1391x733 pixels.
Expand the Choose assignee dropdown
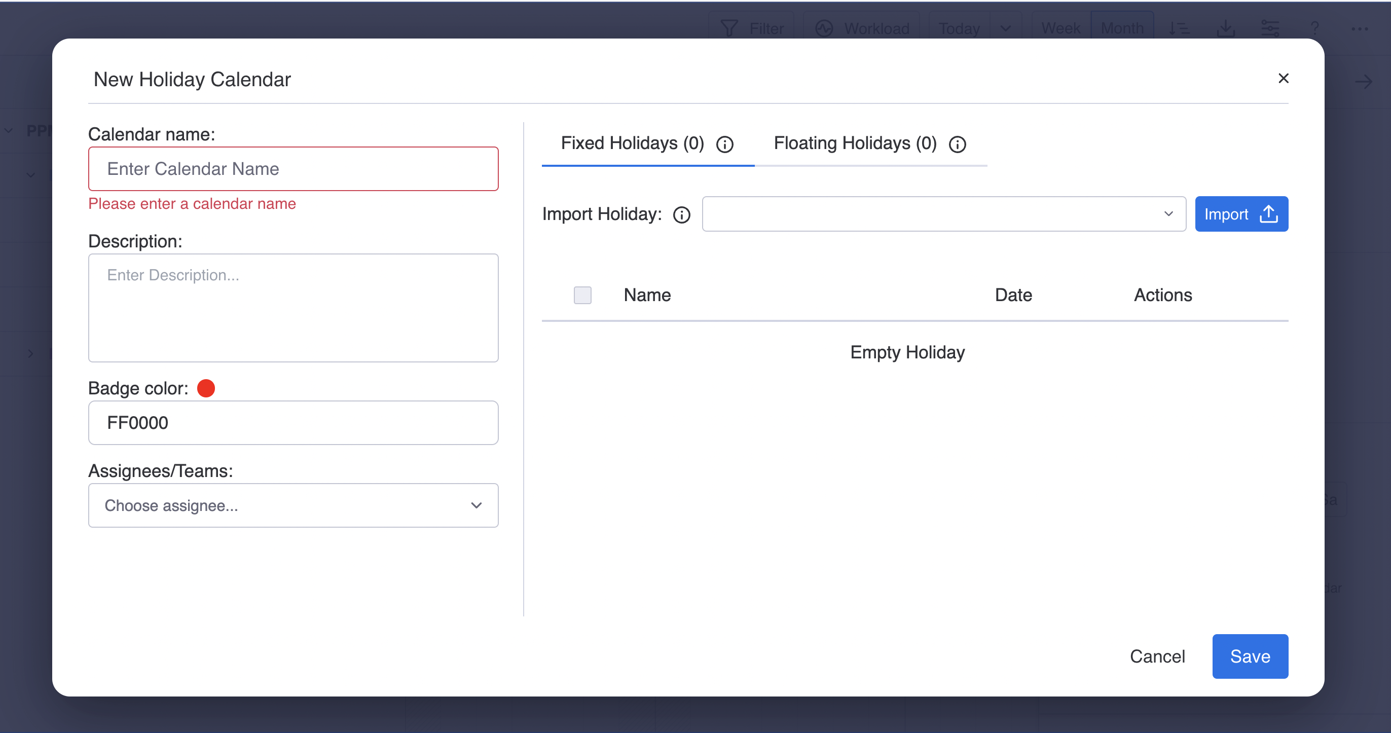click(x=293, y=505)
